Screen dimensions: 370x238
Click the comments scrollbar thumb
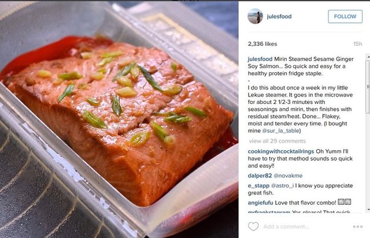point(368,87)
